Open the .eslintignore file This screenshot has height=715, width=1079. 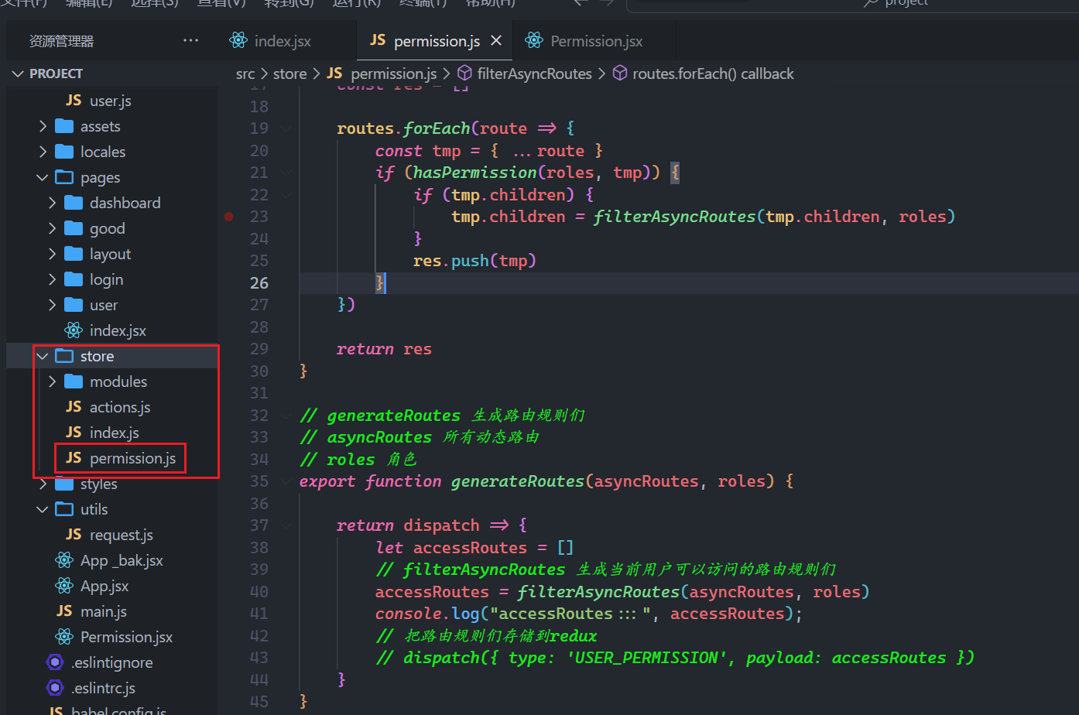(112, 662)
